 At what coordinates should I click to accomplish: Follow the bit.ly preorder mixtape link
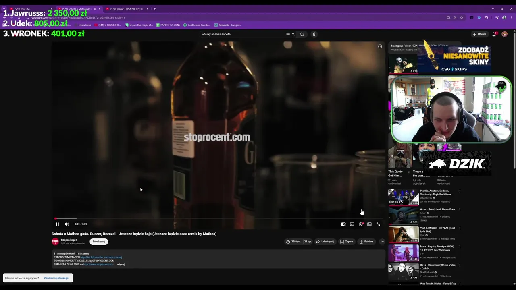(102, 257)
